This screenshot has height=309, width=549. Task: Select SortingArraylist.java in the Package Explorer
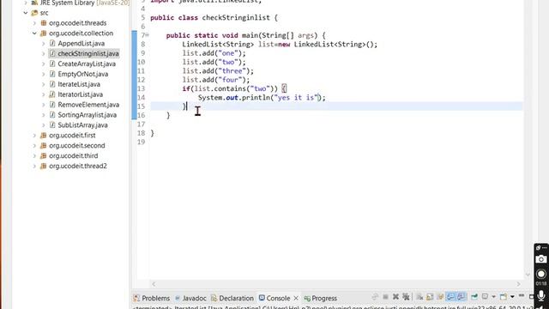[x=87, y=115]
